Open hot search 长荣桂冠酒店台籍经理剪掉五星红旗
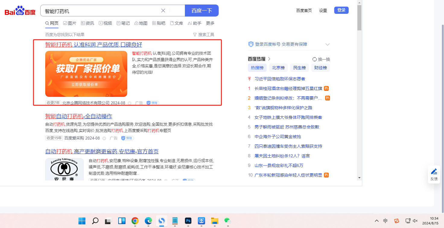Viewport: 444px width, 228px height. pos(288,88)
